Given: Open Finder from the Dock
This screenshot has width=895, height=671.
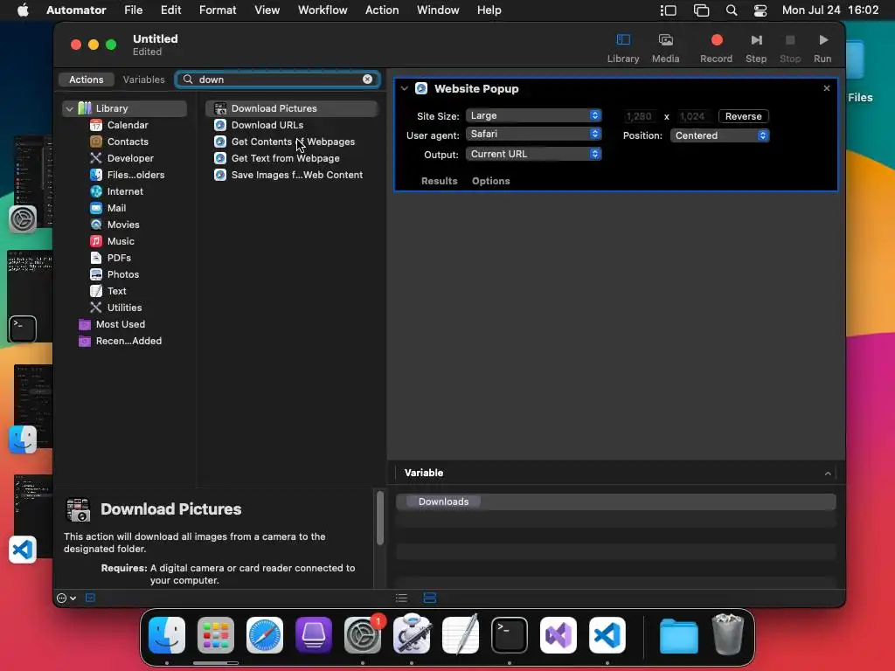Looking at the screenshot, I should tap(167, 635).
